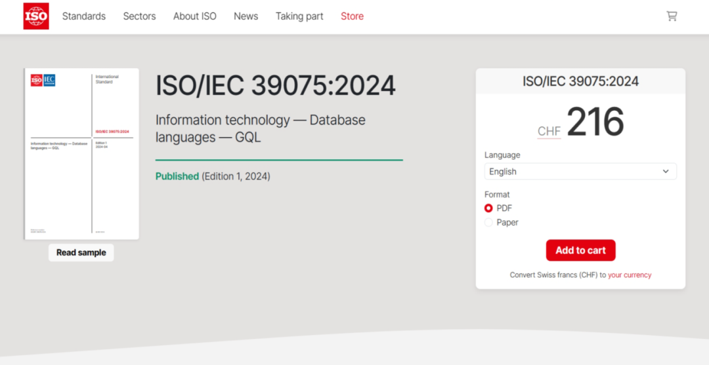The height and width of the screenshot is (365, 709).
Task: Click the CHF currency abbreviation
Action: click(549, 131)
